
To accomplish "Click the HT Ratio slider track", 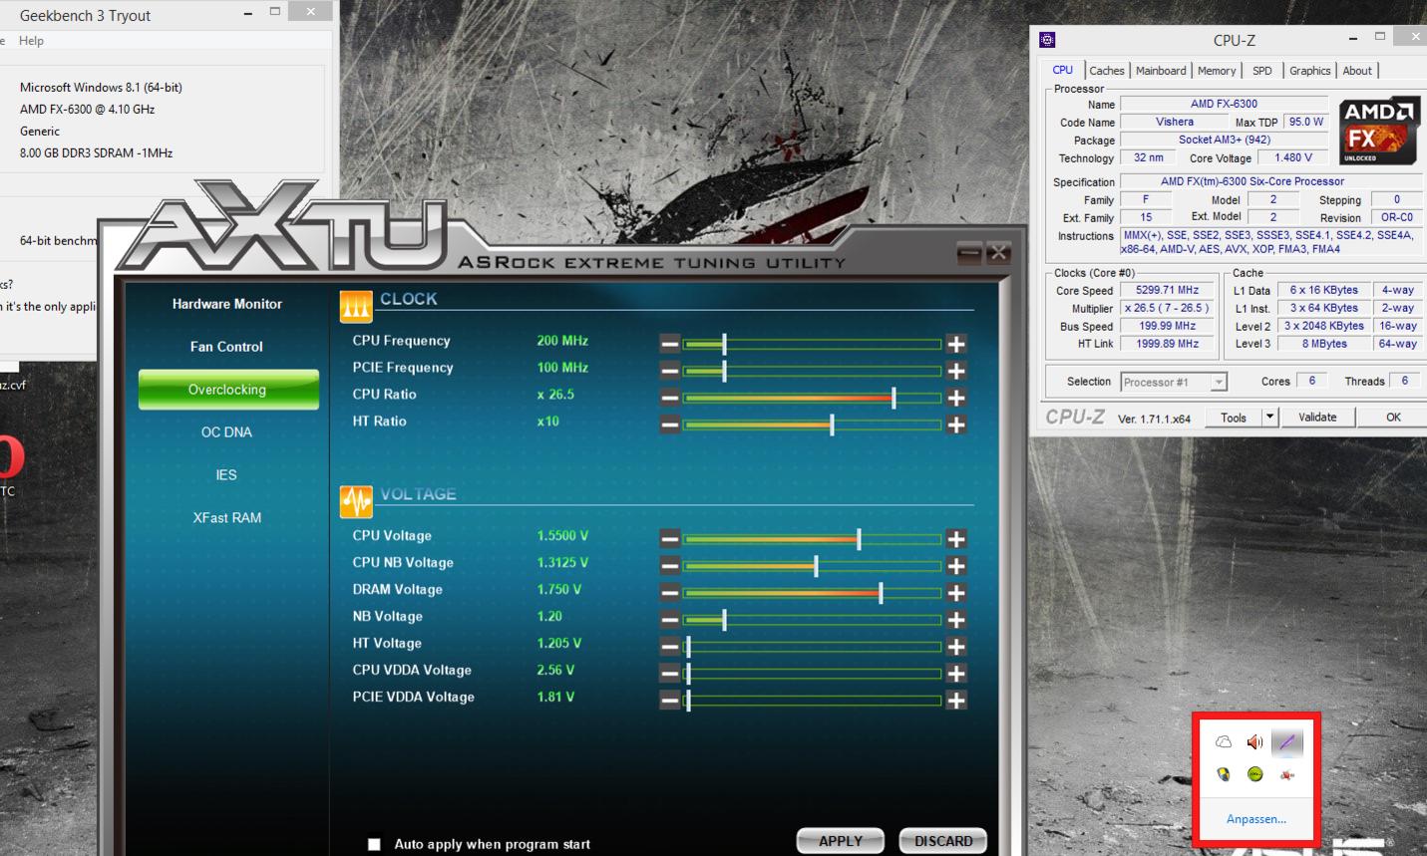I will [813, 425].
